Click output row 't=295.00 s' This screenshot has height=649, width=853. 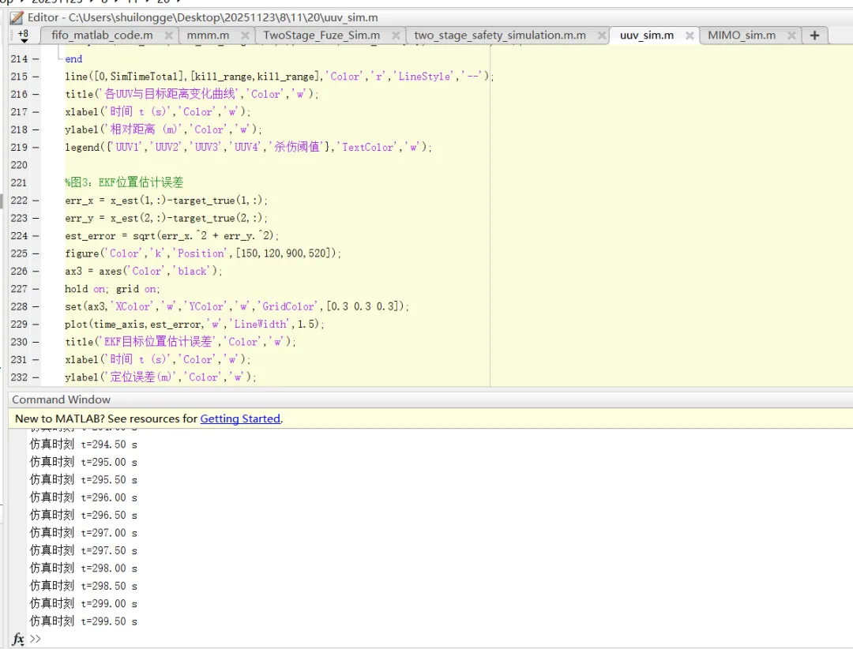pyautogui.click(x=83, y=462)
